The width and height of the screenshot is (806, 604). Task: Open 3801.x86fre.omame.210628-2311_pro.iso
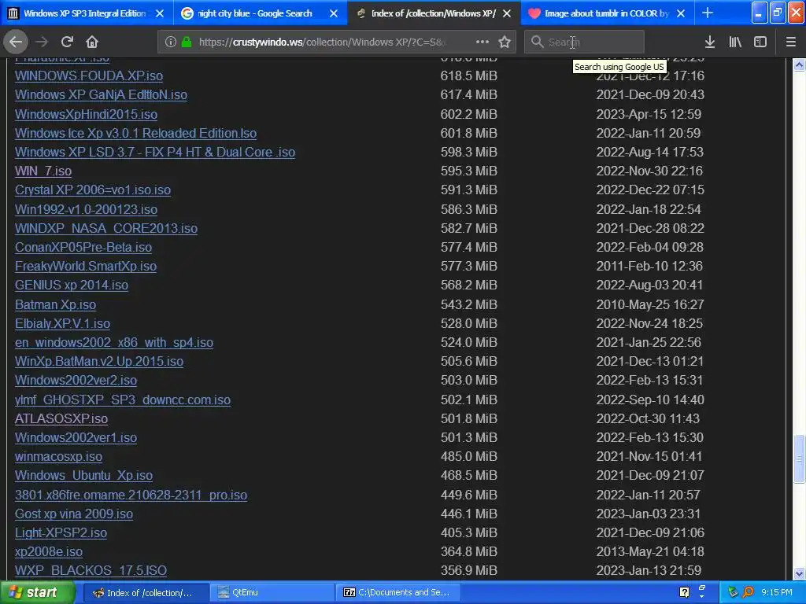(131, 495)
